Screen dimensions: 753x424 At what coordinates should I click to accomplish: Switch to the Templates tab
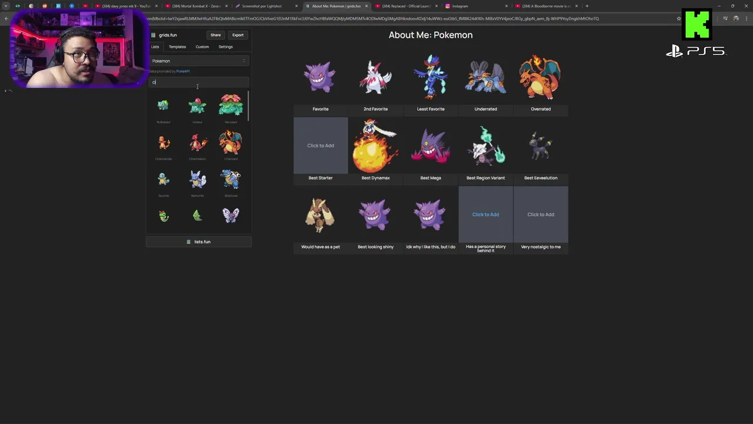pos(177,47)
